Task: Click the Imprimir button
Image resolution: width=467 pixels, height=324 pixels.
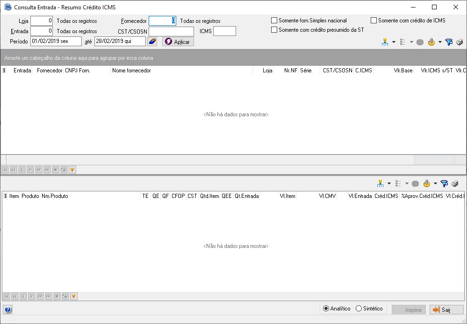Action: (x=409, y=310)
